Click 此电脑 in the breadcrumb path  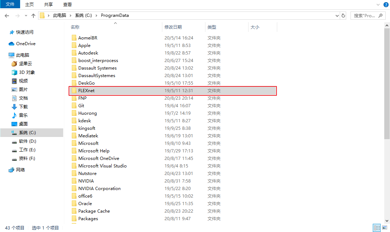60,16
